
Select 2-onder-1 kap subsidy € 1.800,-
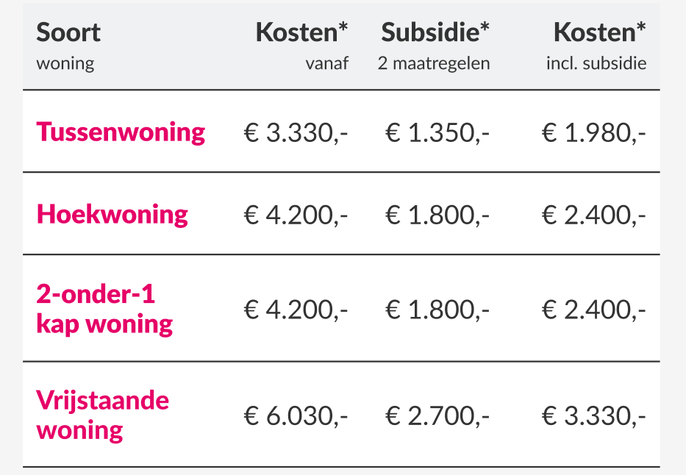(x=437, y=310)
